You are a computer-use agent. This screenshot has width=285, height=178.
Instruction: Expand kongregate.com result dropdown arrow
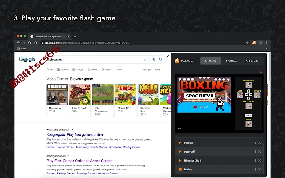[73, 130]
